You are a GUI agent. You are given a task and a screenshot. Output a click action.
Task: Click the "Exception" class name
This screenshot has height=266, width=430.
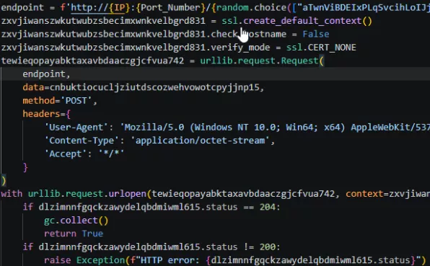tap(100, 260)
